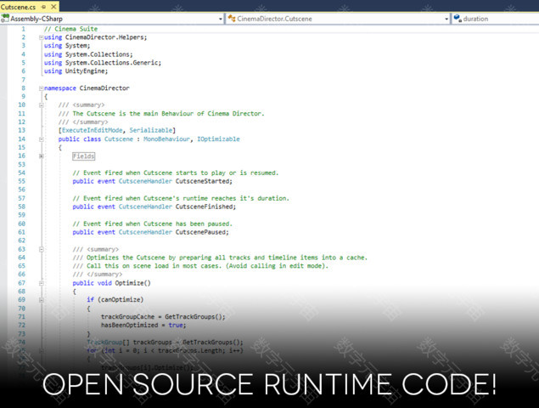Collapse the using directives block
Screen dimensions: 539x408
41,37
